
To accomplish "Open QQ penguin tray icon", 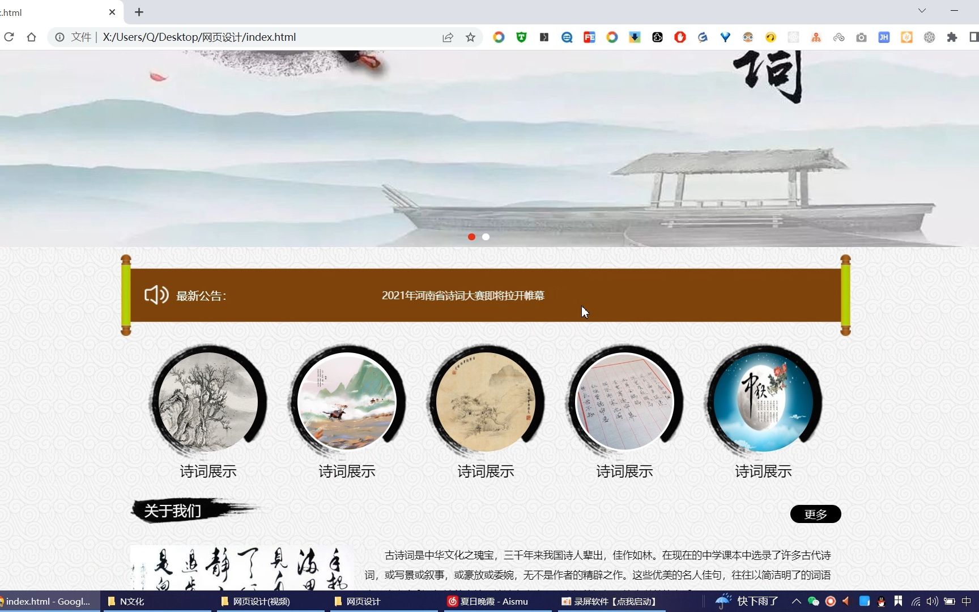I will pos(881,601).
